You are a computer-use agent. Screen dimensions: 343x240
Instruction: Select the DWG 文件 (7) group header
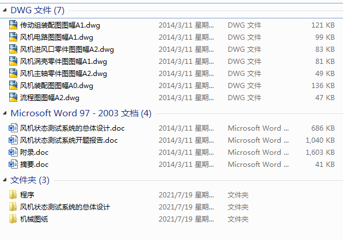(x=37, y=10)
